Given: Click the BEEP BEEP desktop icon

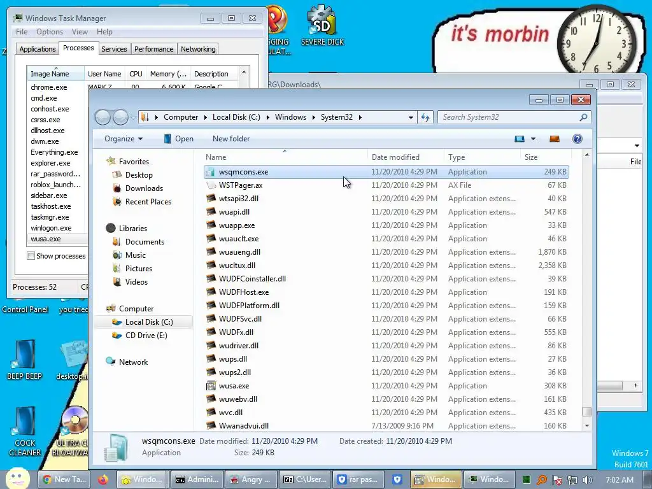Looking at the screenshot, I should click(x=25, y=360).
